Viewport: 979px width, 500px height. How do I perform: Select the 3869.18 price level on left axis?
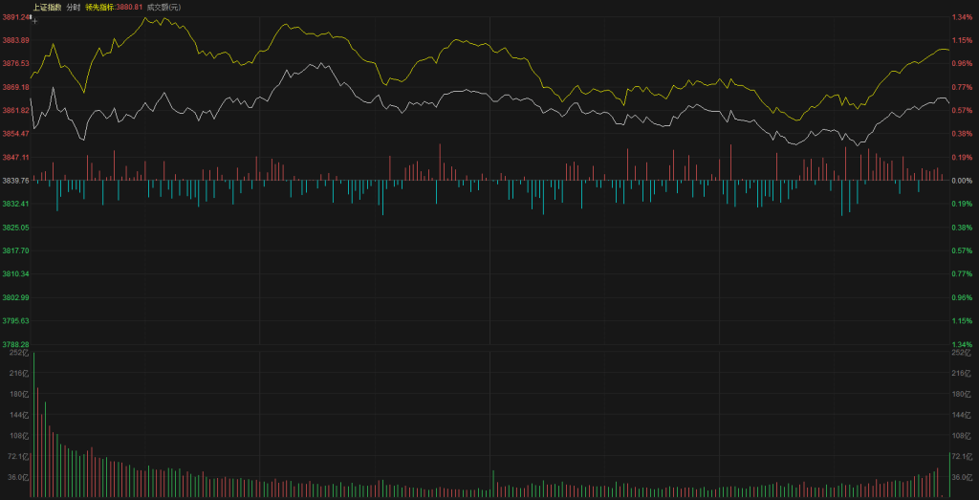click(x=15, y=87)
